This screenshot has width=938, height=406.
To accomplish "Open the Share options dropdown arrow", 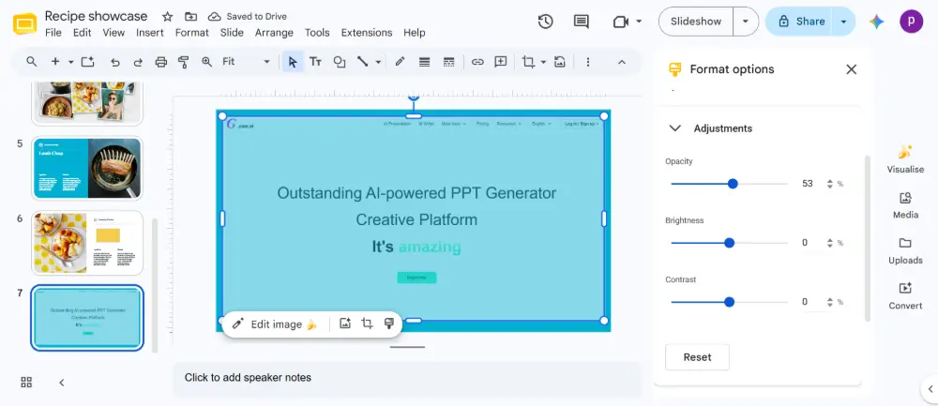I will point(843,22).
